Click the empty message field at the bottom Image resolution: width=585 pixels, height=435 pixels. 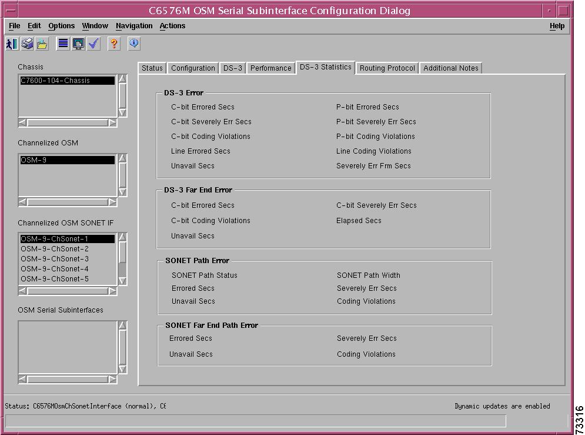click(x=256, y=421)
